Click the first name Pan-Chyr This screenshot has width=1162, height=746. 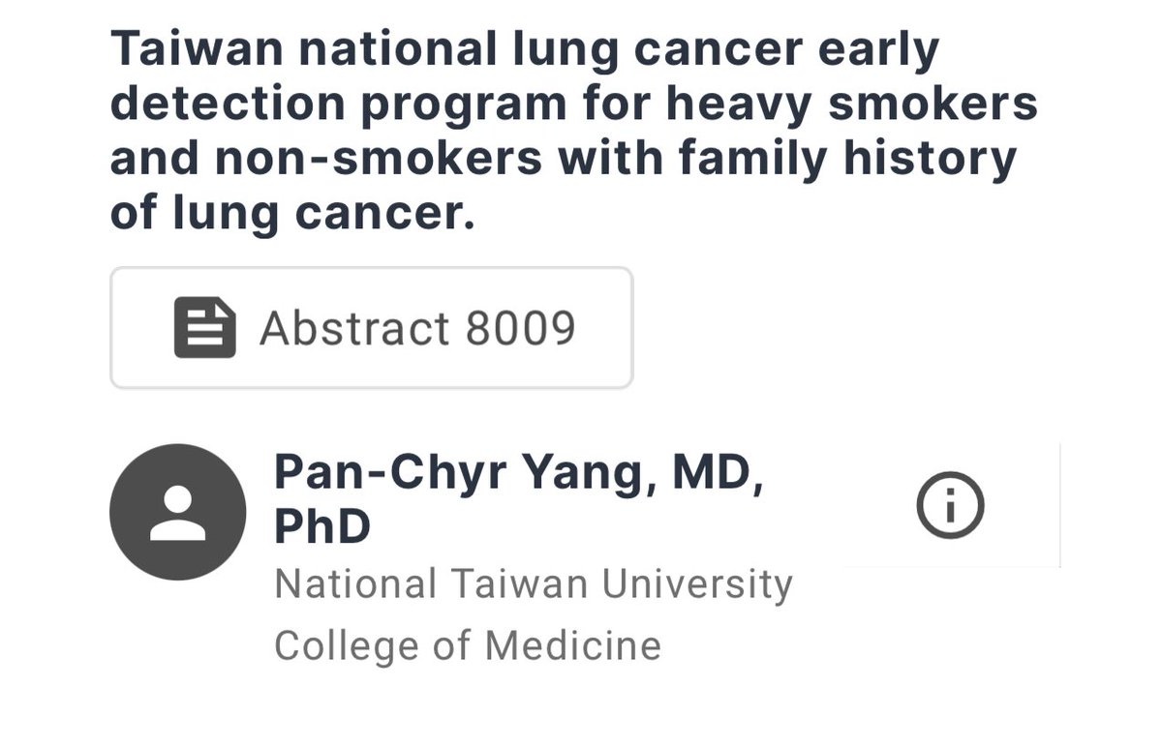(390, 473)
